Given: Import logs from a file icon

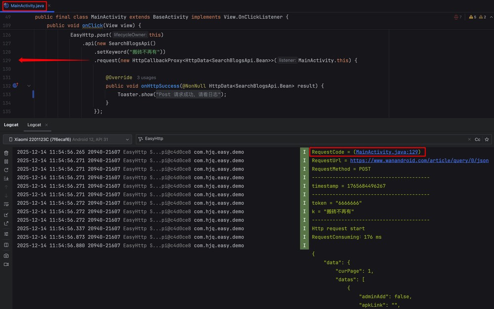Looking at the screenshot, I should (x=6, y=215).
